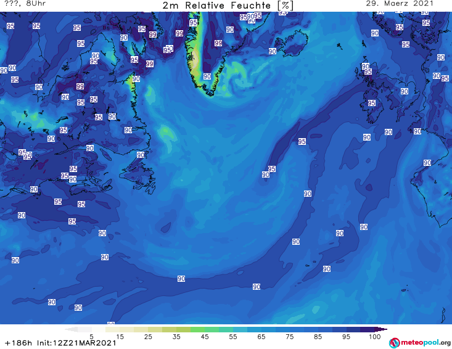Click the colorbar tick label '45'
Screen dimensions: 452x349
[x=205, y=337]
